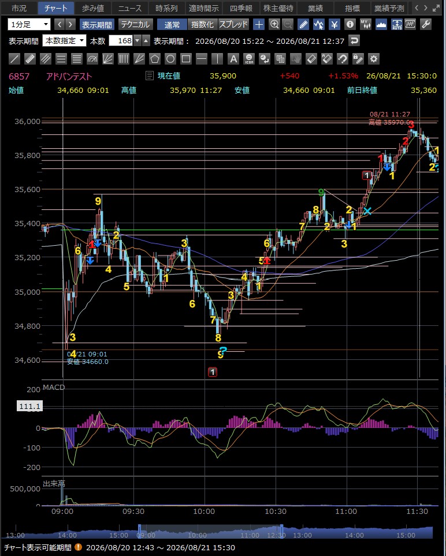
Task: Open the 時系列 tab
Action: (x=166, y=8)
